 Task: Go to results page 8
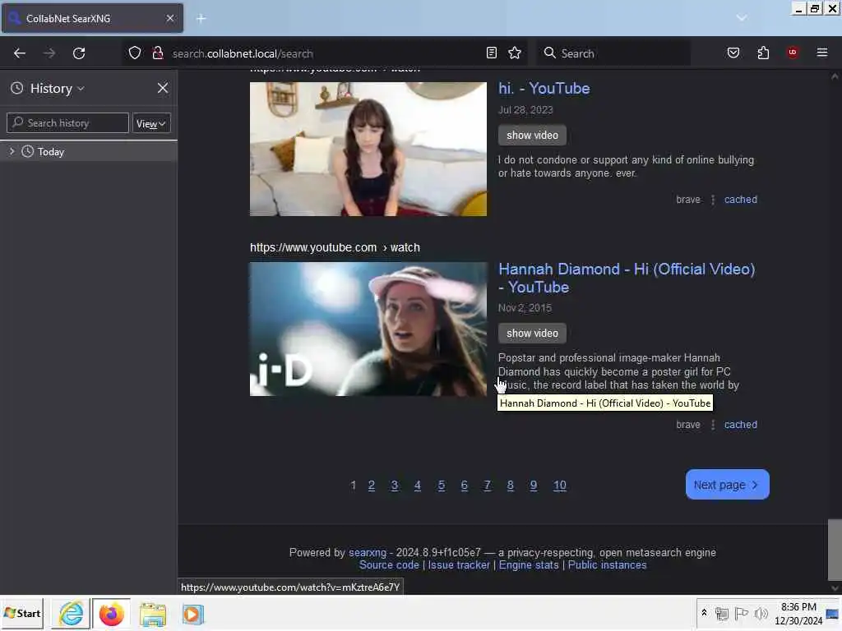click(510, 485)
